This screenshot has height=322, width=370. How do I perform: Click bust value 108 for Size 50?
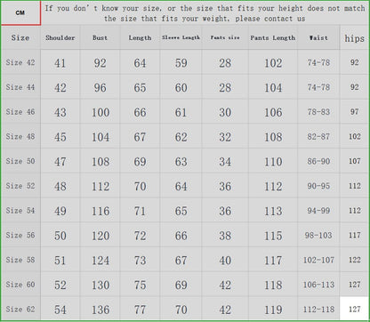[101, 162]
